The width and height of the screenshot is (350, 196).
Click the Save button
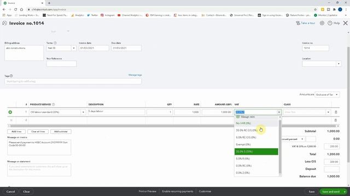[312, 192]
